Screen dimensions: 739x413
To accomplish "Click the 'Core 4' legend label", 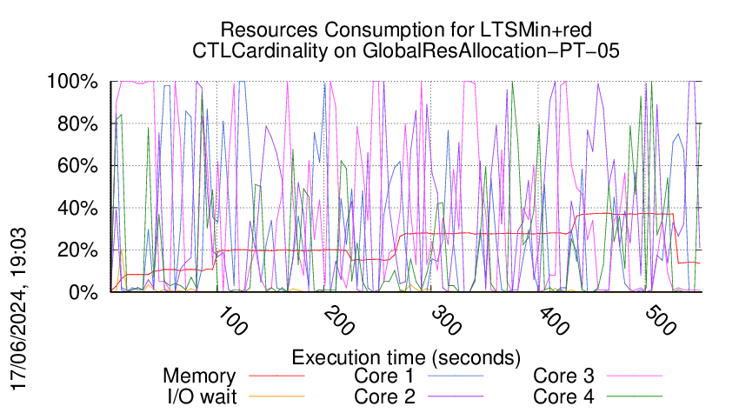I will (x=563, y=396).
